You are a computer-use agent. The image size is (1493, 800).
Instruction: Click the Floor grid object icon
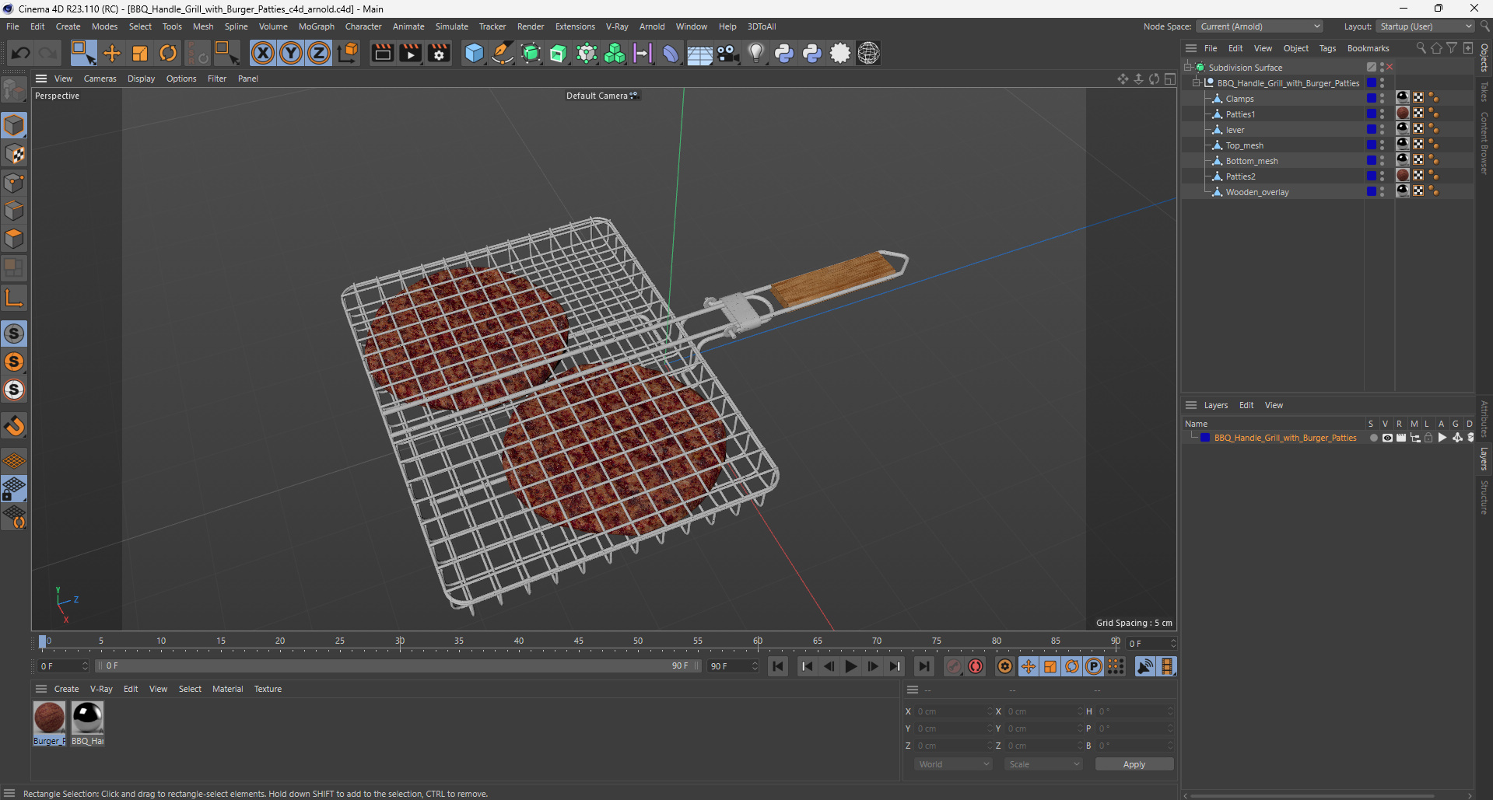(x=699, y=53)
